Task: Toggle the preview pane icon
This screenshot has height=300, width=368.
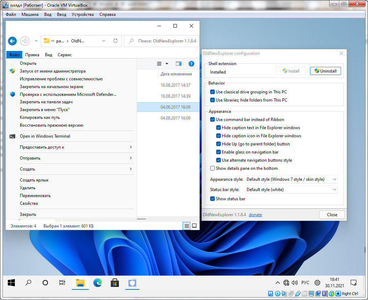Action: click(179, 64)
